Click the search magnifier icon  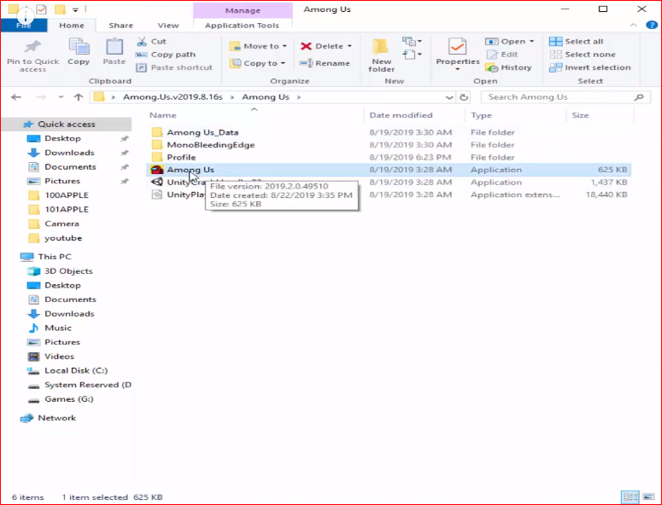coord(639,97)
